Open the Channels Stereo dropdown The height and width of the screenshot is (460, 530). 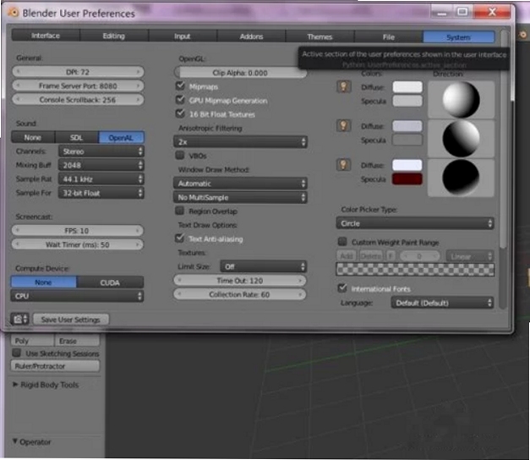(101, 151)
